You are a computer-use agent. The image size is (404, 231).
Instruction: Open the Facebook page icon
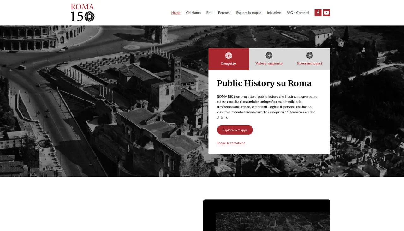(318, 13)
